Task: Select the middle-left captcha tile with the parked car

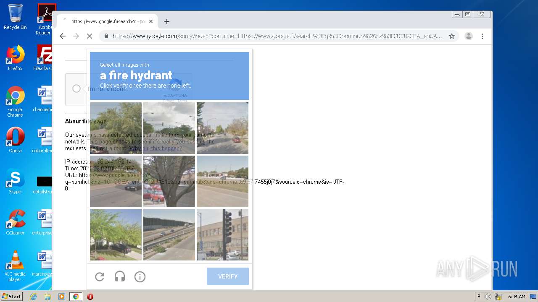Action: coord(116,181)
